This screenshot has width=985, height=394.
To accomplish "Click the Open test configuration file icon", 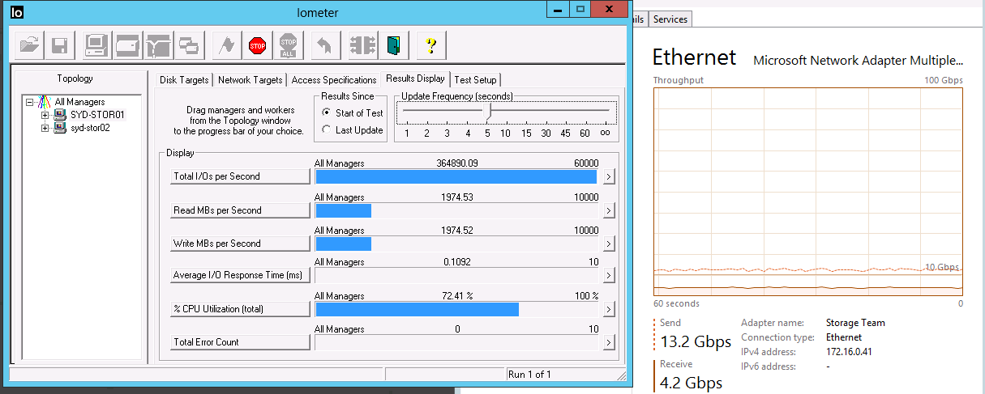I will [30, 45].
